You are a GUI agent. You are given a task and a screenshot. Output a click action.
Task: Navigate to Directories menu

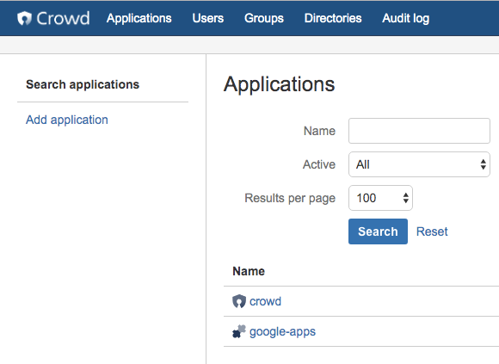pyautogui.click(x=333, y=18)
